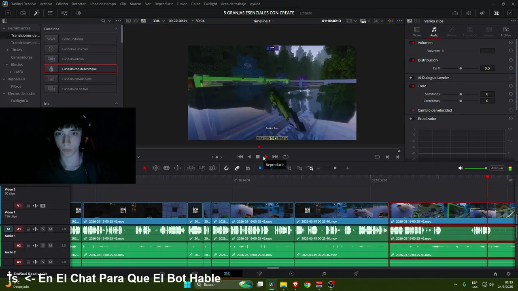Open the Project Manager home icon
518x291 pixels.
[x=495, y=274]
